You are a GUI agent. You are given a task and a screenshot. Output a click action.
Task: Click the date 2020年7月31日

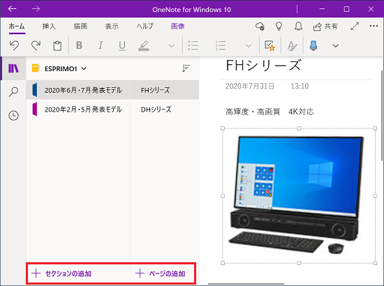[x=250, y=86]
